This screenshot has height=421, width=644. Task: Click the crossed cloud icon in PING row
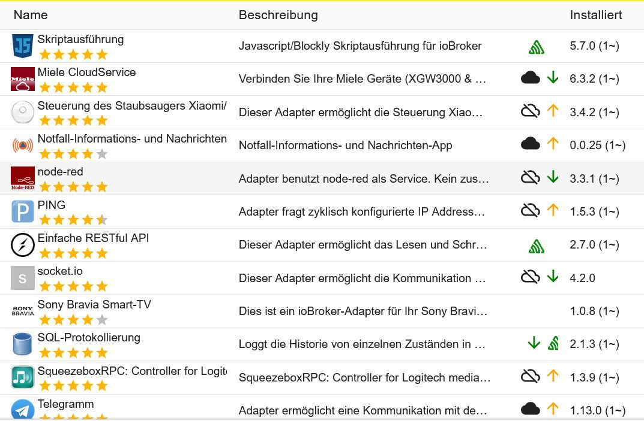[x=530, y=210]
